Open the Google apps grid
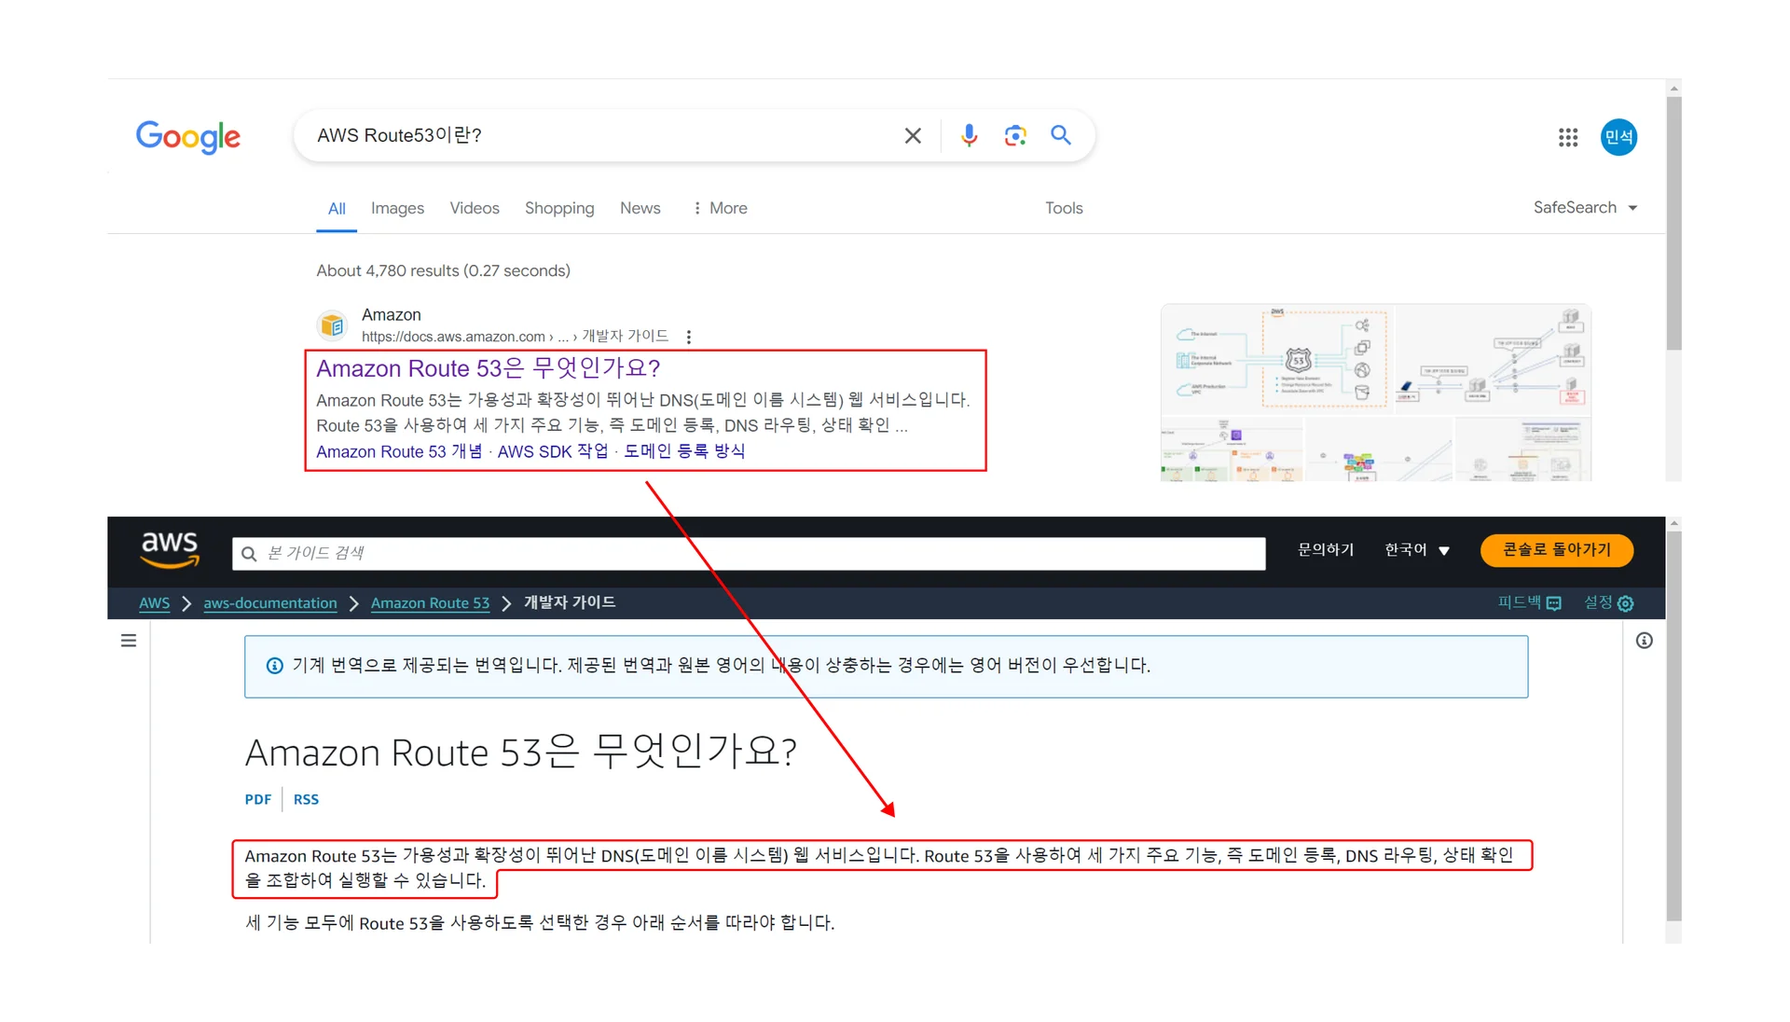The image size is (1790, 1022). (x=1567, y=138)
